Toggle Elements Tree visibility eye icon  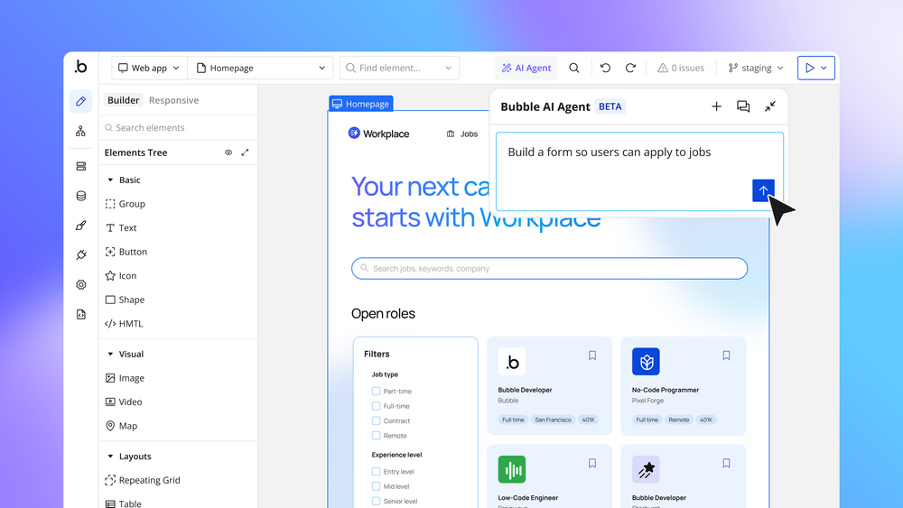coord(228,152)
